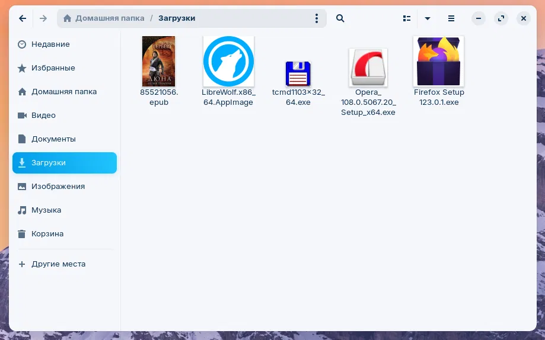This screenshot has height=340, width=545.
Task: Select the LibreWolf wolf icon file
Action: [228, 61]
